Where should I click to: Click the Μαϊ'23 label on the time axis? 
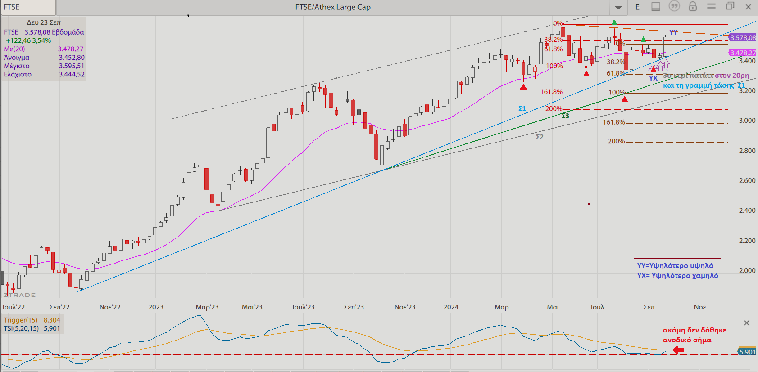pos(252,307)
